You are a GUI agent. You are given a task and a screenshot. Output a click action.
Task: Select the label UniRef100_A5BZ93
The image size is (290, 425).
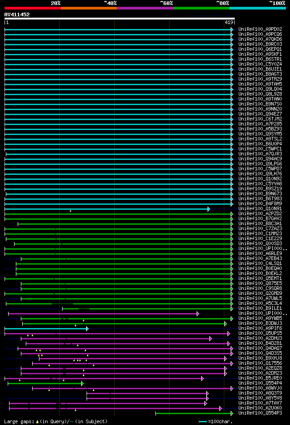[260, 129]
